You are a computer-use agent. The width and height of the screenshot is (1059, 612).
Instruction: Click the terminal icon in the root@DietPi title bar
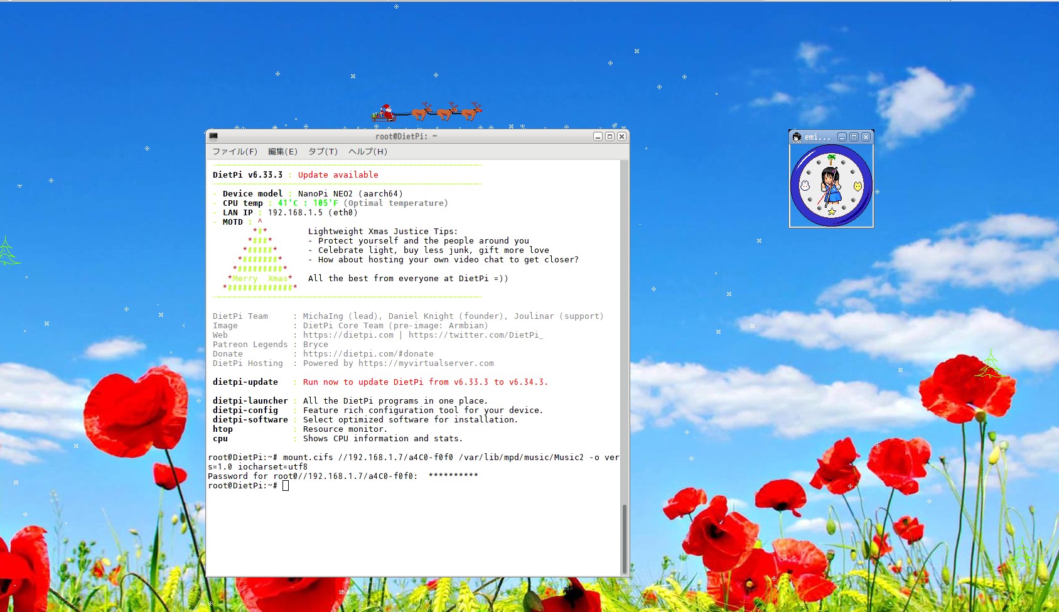(213, 137)
